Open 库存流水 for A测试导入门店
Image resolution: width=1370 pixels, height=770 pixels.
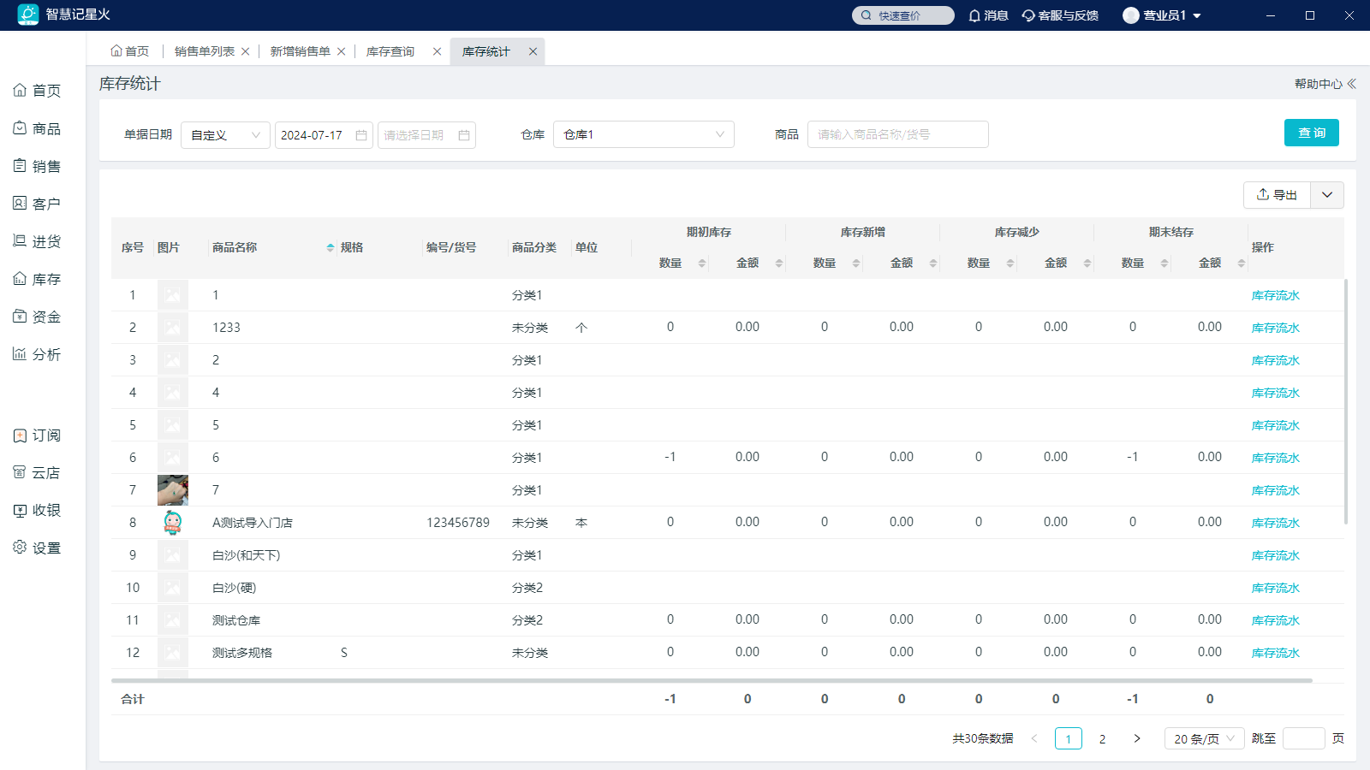1276,523
